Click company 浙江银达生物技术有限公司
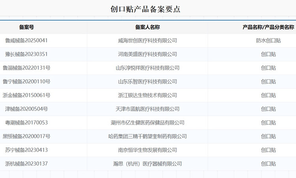Screen dimensions: 296x178 (148, 95)
